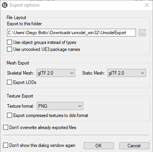Click the Unreal Engine logo in title bar
Image resolution: width=153 pixels, height=152 pixels.
[x=5, y=5]
